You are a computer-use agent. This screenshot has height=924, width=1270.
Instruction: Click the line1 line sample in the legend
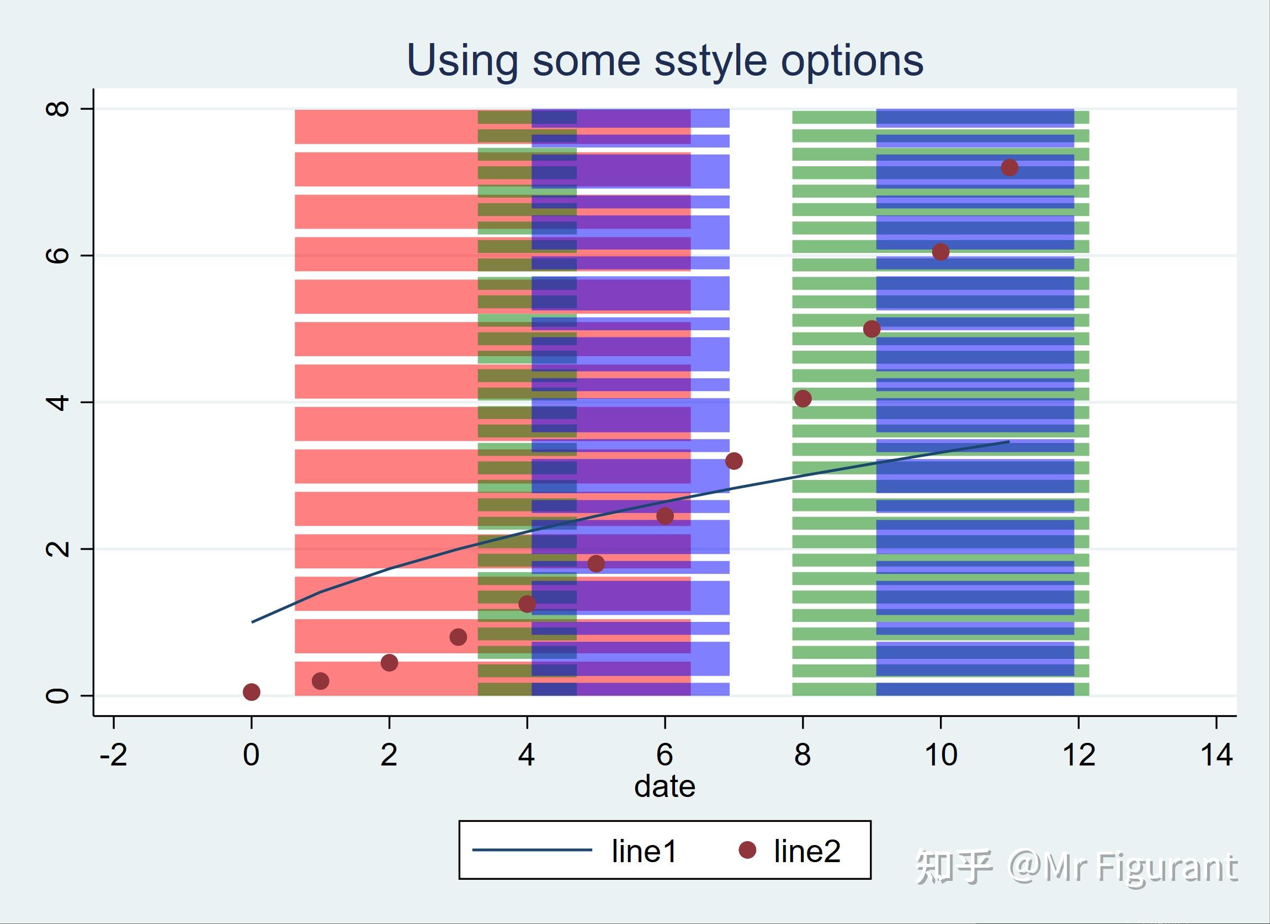532,850
